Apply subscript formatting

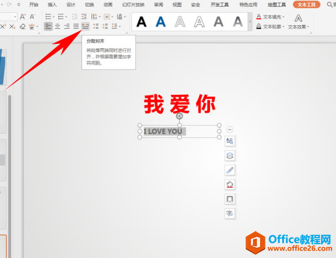click(x=12, y=27)
